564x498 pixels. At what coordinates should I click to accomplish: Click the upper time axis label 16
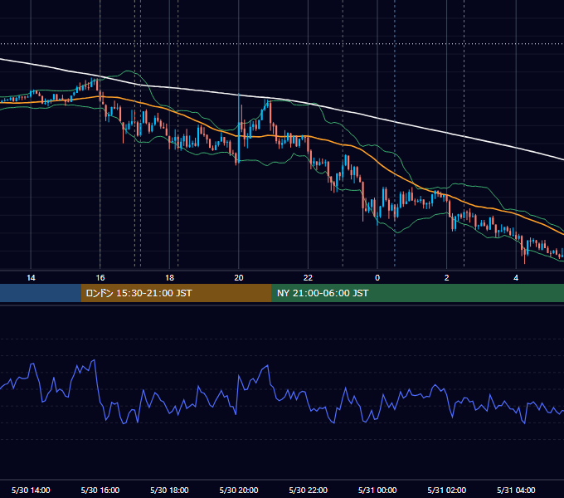(100, 278)
